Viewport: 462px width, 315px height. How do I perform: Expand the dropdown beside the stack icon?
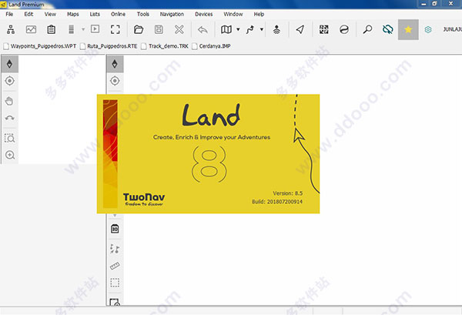click(x=83, y=29)
